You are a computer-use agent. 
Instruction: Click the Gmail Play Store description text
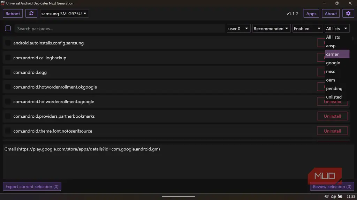pyautogui.click(x=82, y=149)
